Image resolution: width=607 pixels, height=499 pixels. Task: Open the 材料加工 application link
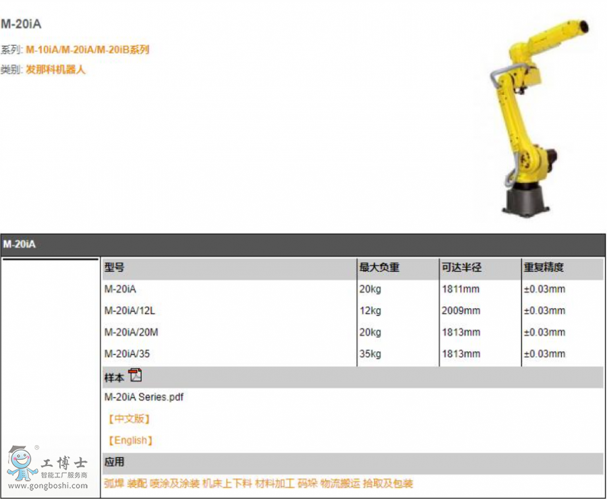coord(274,483)
